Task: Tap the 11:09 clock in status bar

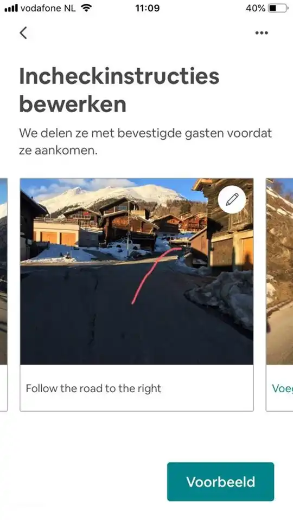Action: 147,8
